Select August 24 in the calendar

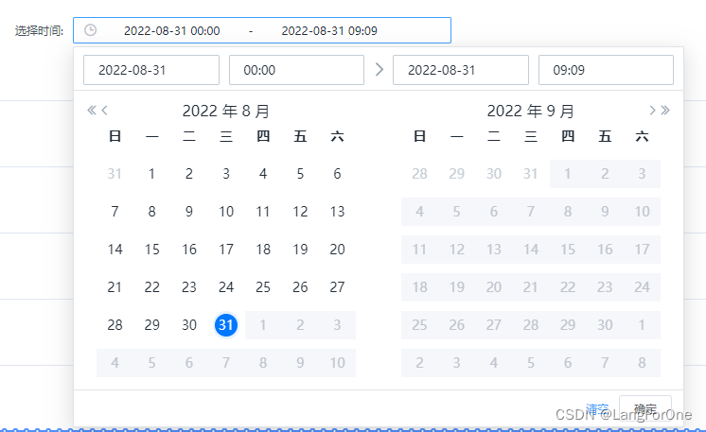(x=226, y=286)
